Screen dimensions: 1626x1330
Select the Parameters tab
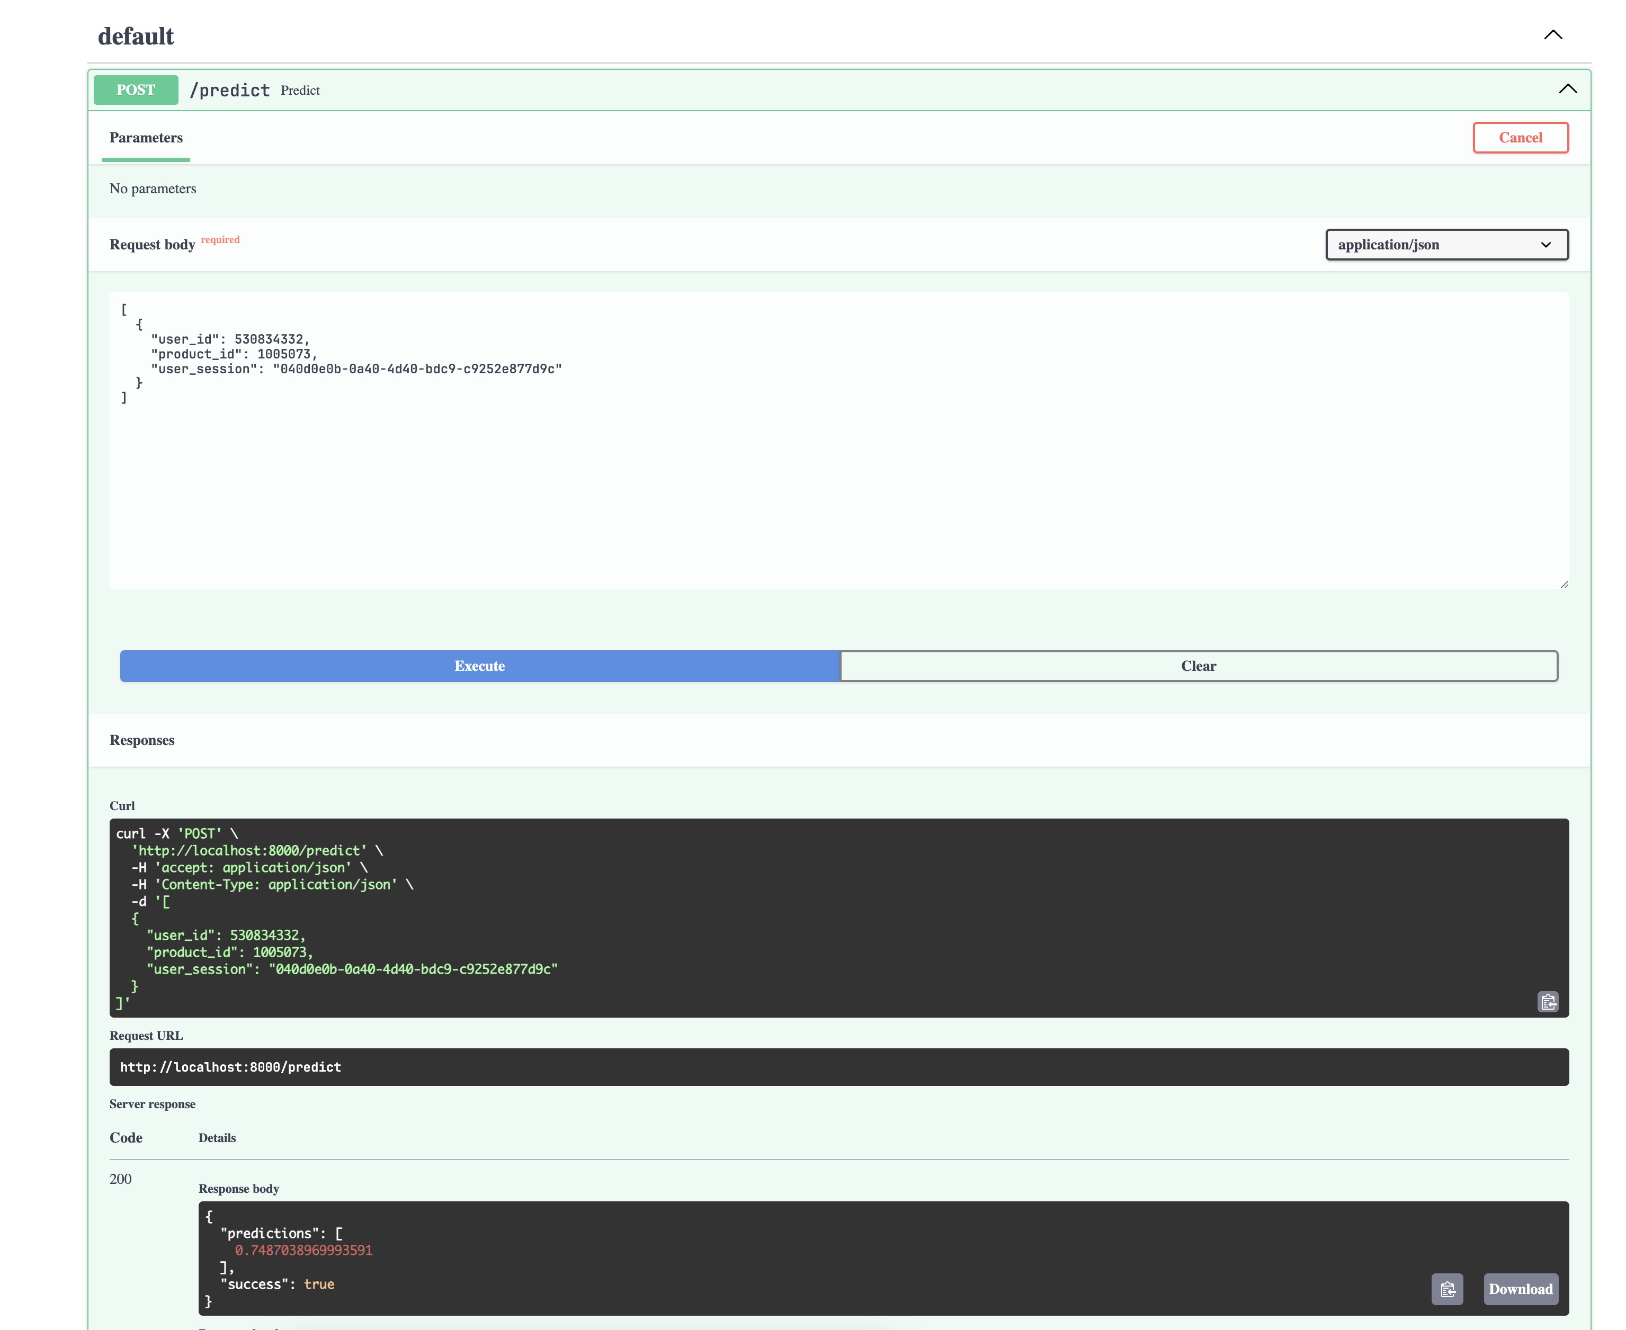[146, 138]
